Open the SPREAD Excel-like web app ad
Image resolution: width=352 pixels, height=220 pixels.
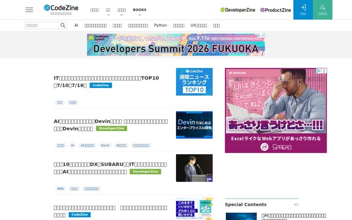click(276, 110)
